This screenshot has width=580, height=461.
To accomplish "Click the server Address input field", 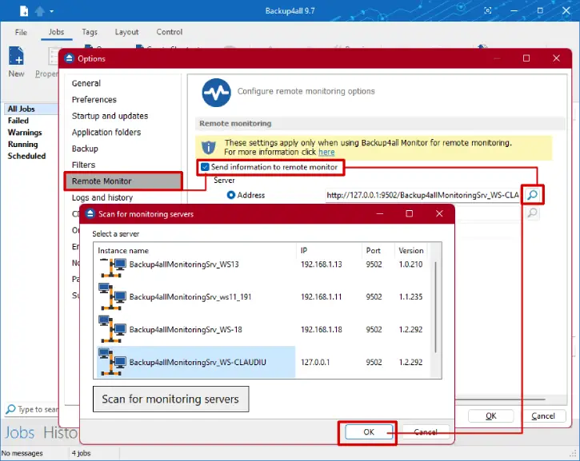I will click(x=422, y=195).
